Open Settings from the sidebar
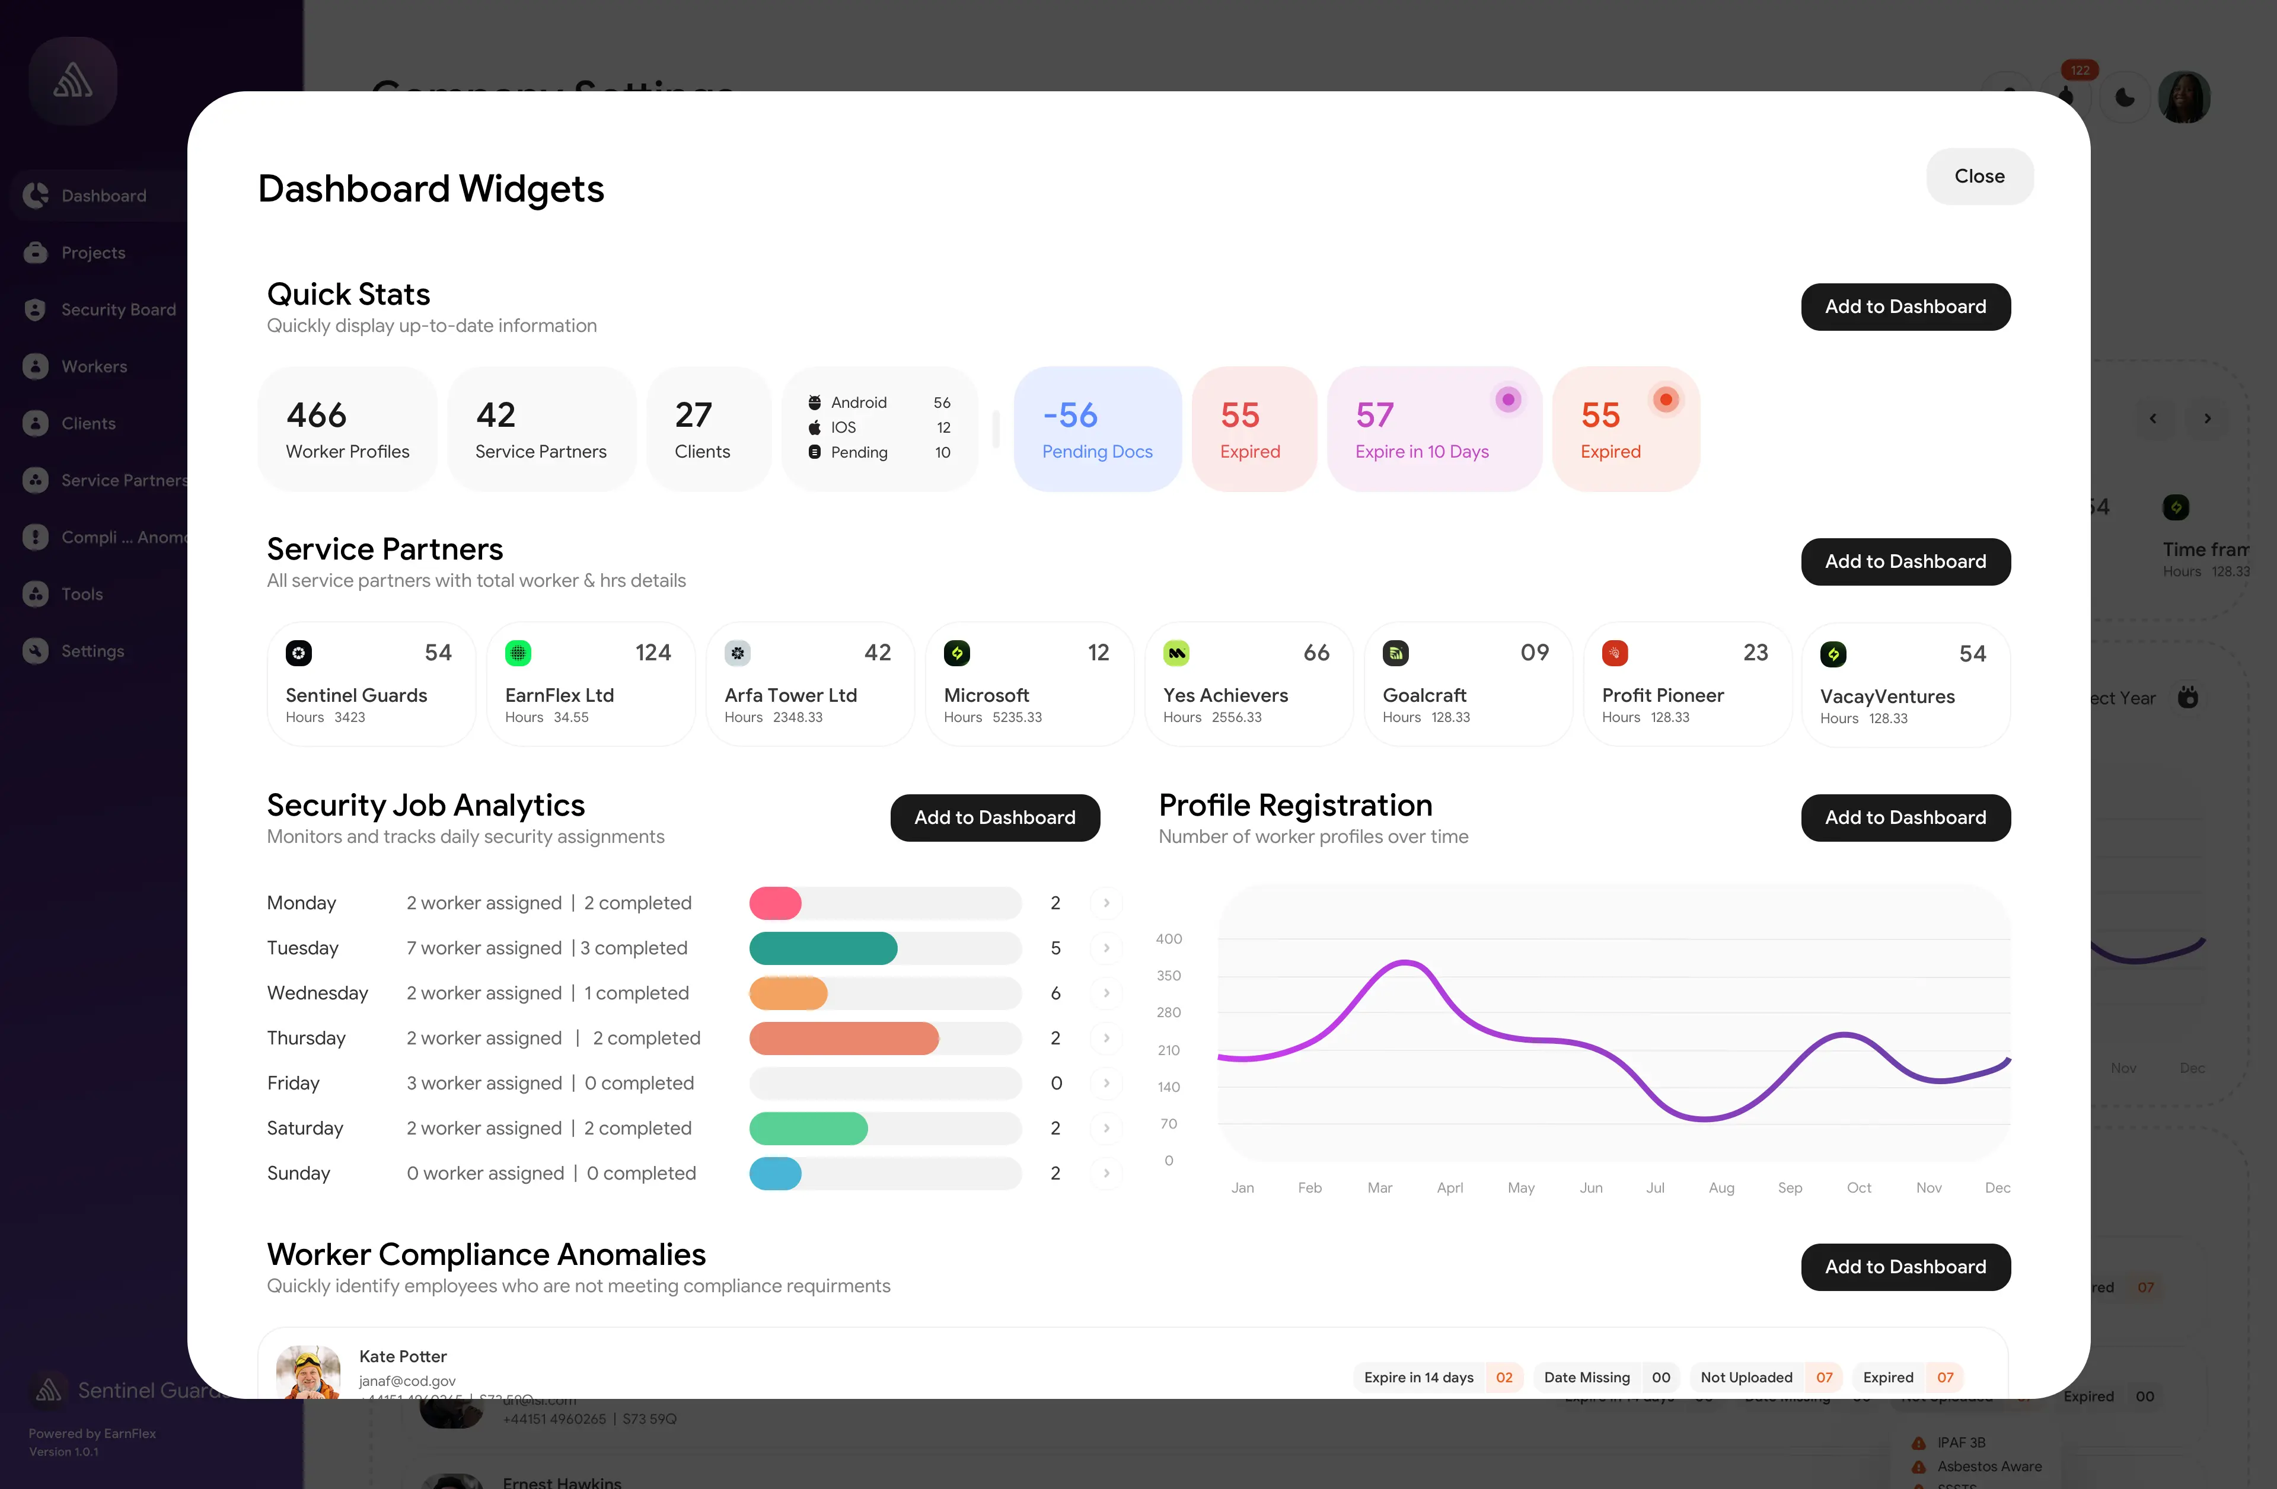Screen dimensions: 2277x1489 pyautogui.click(x=91, y=650)
